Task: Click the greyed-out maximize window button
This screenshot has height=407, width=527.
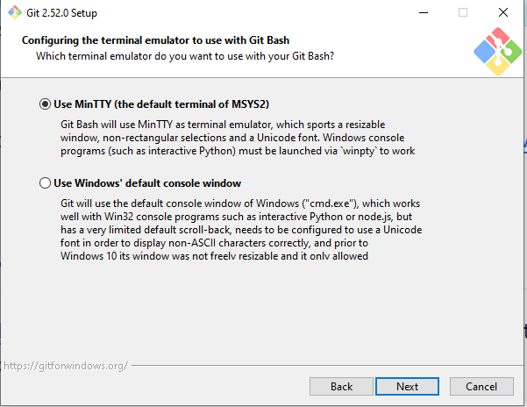Action: point(463,12)
